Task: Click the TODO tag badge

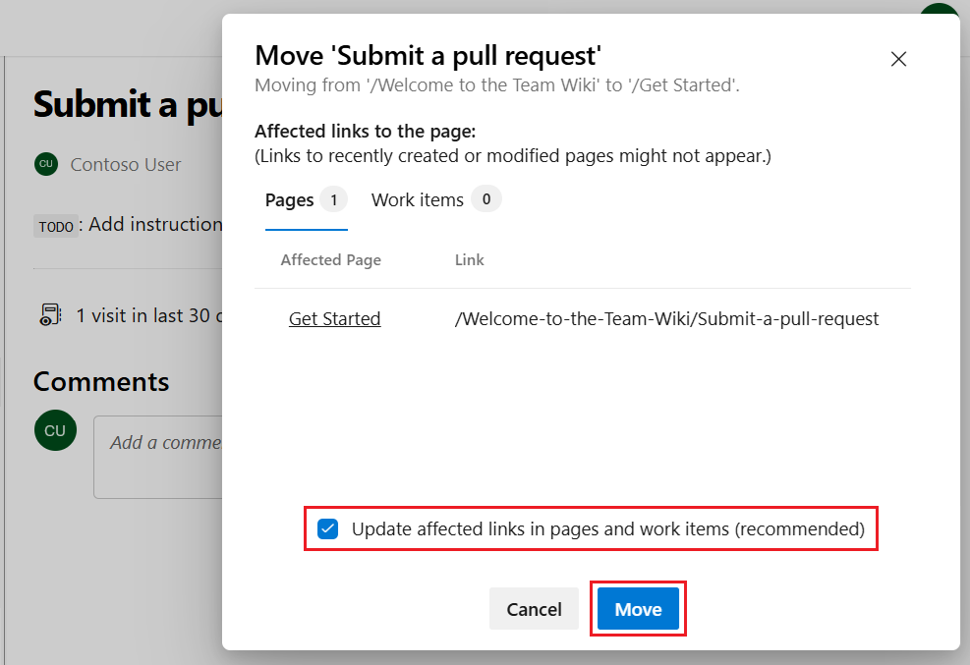Action: tap(56, 225)
